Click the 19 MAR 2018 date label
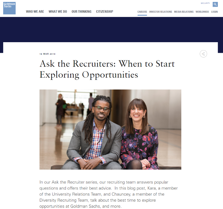223x209 pixels. (x=47, y=54)
